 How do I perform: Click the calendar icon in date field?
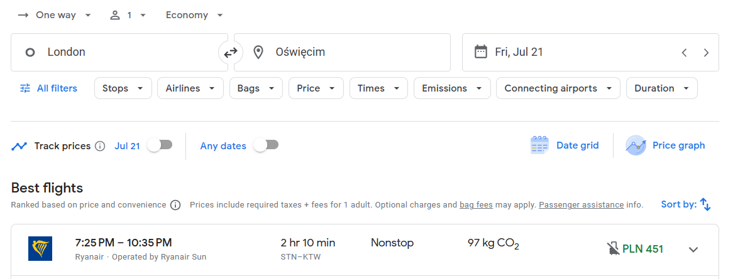pos(480,52)
